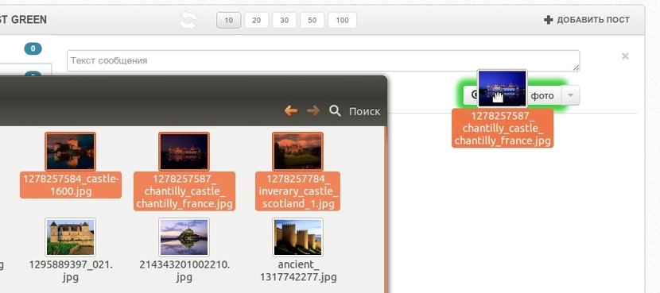
Task: Set page size to 30 posts
Action: [284, 20]
